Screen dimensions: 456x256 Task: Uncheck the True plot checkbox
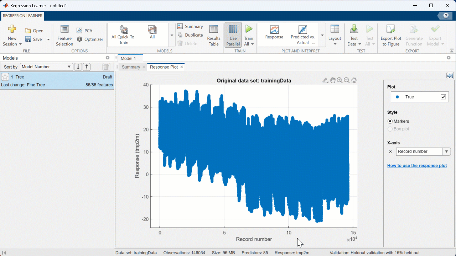pos(443,97)
